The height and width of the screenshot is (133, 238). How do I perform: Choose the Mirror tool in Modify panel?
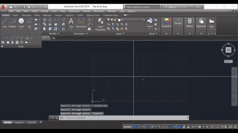pos(50,24)
